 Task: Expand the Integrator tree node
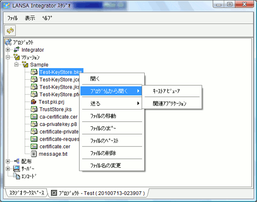pyautogui.click(x=8, y=50)
